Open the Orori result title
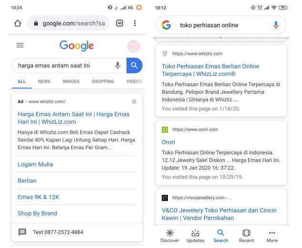302x248 pixels. click(x=168, y=142)
